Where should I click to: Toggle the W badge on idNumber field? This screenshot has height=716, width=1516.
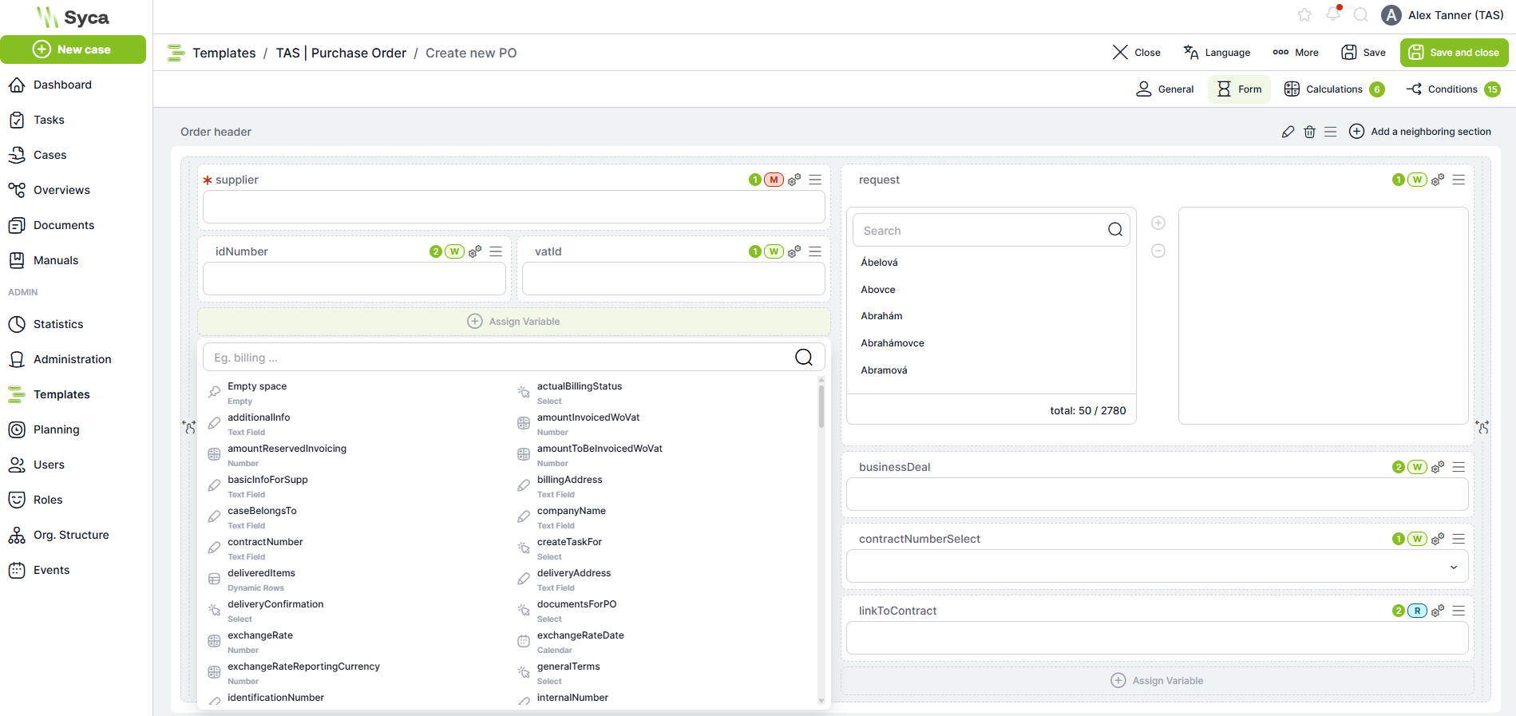(x=454, y=251)
